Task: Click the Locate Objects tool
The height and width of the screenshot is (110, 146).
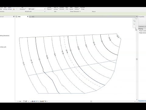Action: pos(49,8)
